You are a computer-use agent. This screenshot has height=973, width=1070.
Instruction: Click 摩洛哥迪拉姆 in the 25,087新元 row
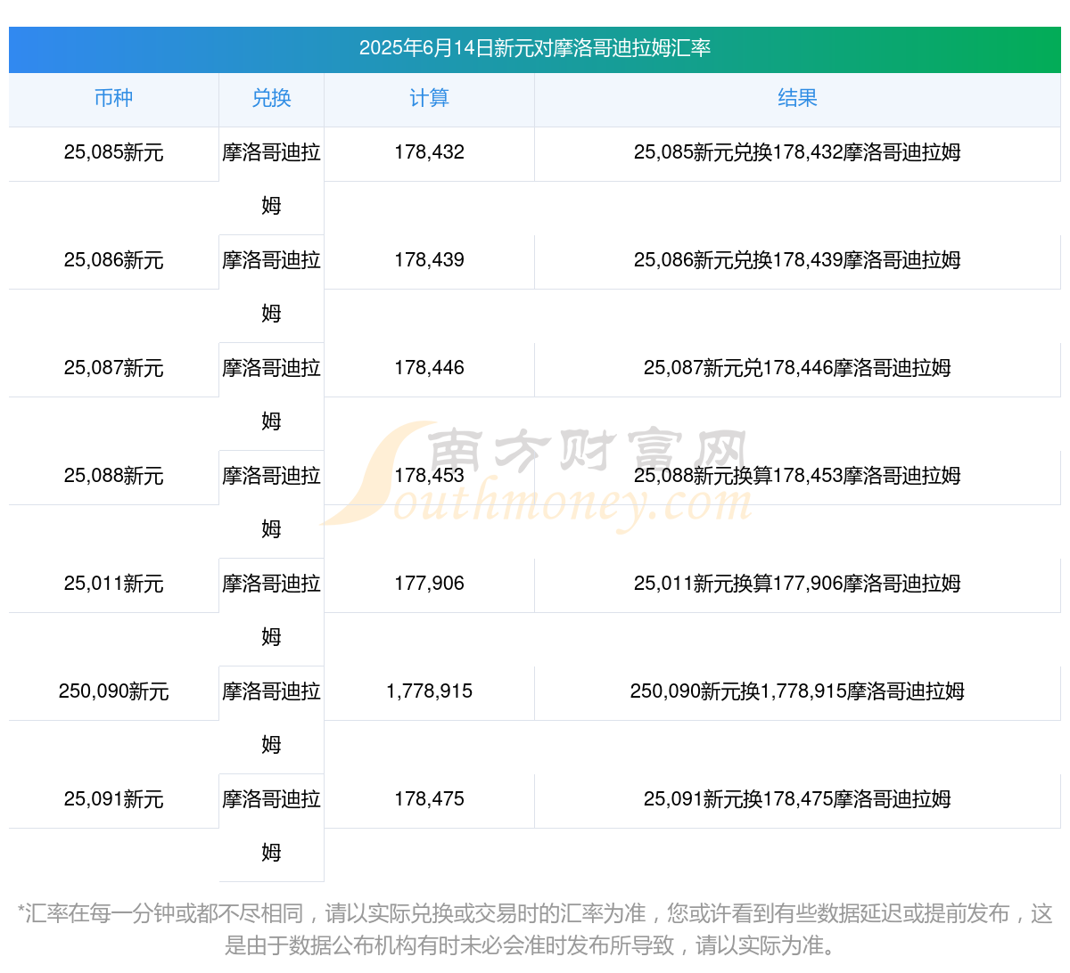[271, 395]
